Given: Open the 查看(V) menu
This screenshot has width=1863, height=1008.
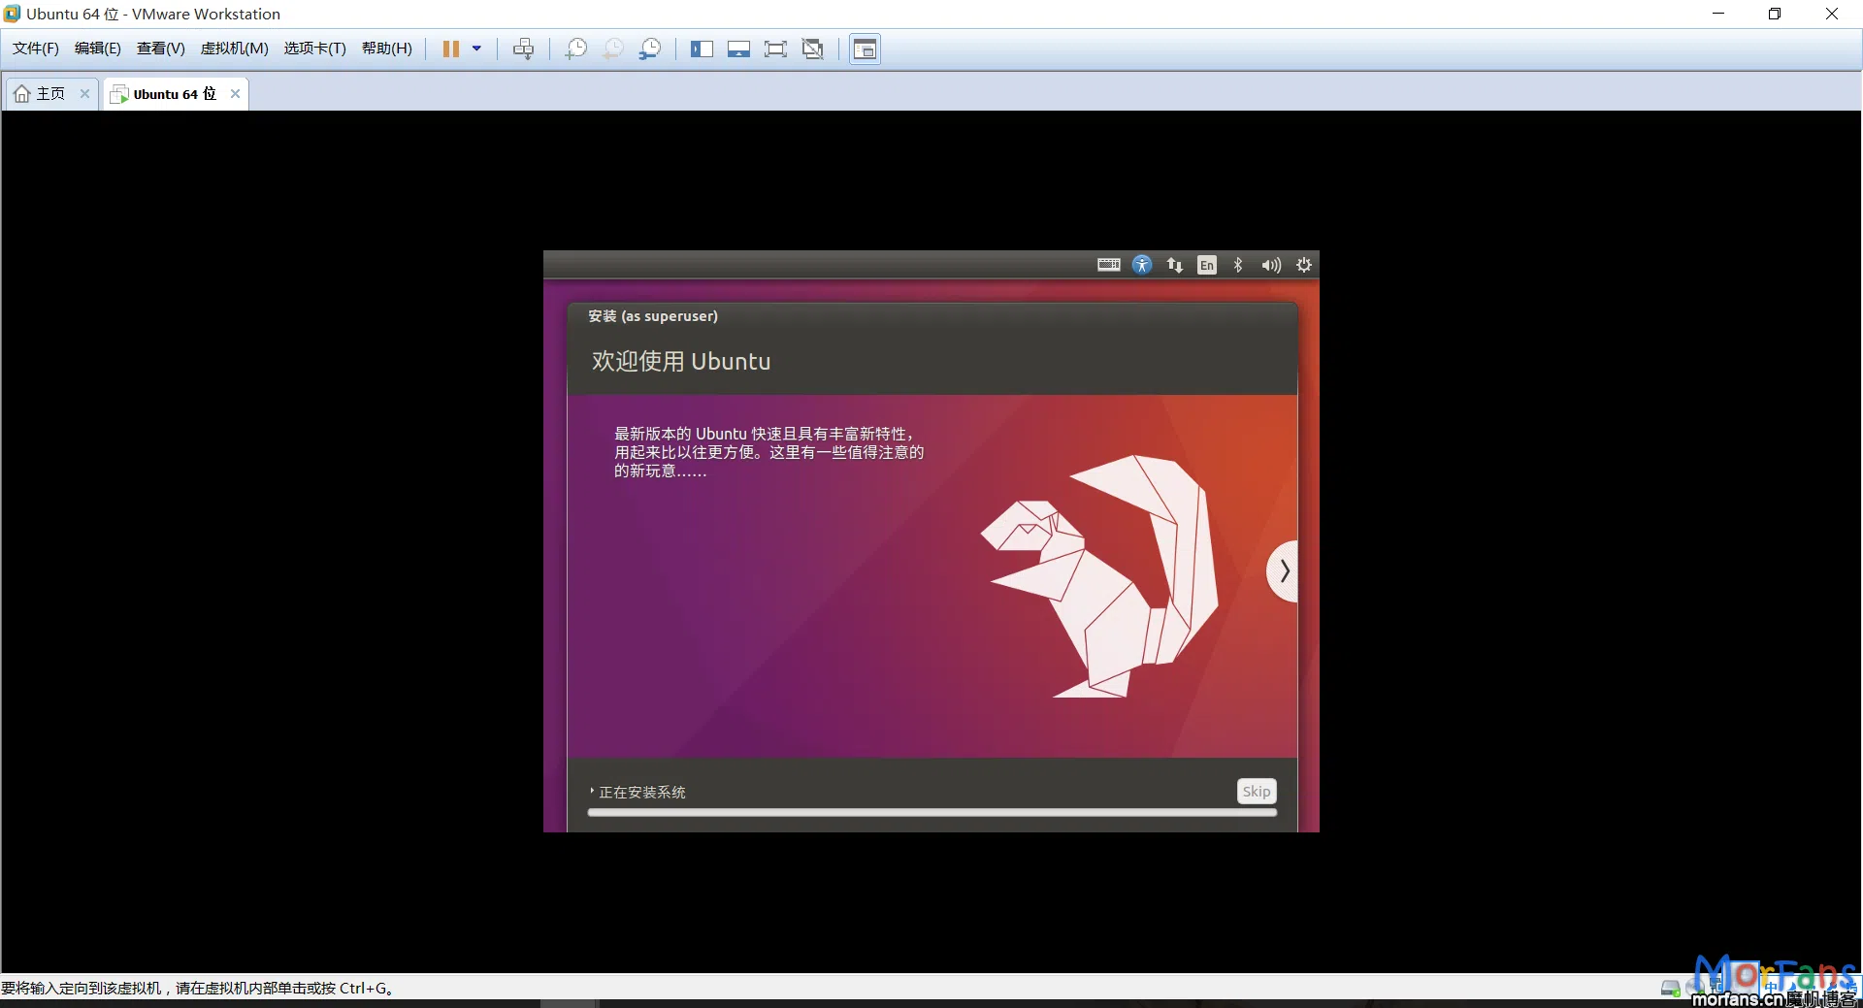Looking at the screenshot, I should coord(160,49).
